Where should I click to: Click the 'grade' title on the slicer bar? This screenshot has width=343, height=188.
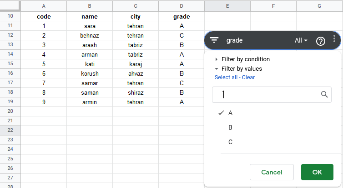(x=234, y=40)
